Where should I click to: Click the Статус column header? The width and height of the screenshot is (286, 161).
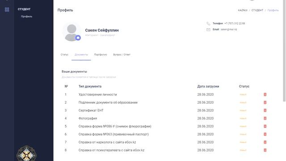pos(244,86)
